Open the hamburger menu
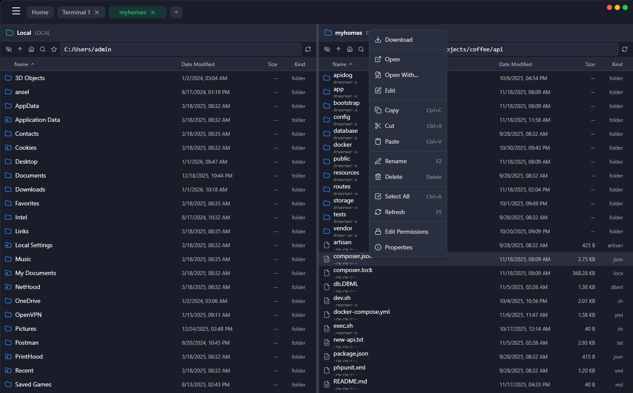 click(16, 11)
